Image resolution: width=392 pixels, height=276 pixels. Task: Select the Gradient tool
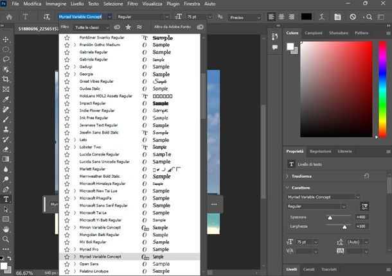point(6,159)
